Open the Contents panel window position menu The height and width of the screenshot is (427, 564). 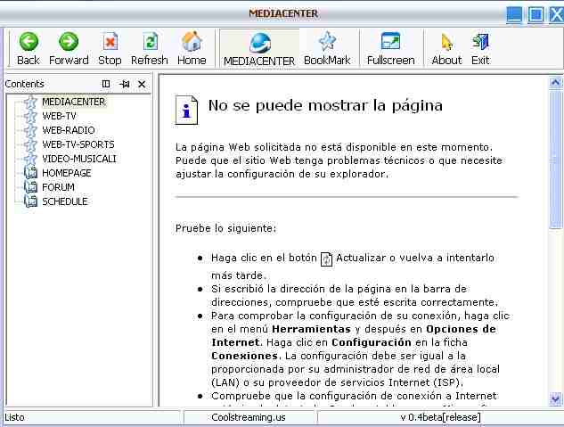point(107,84)
